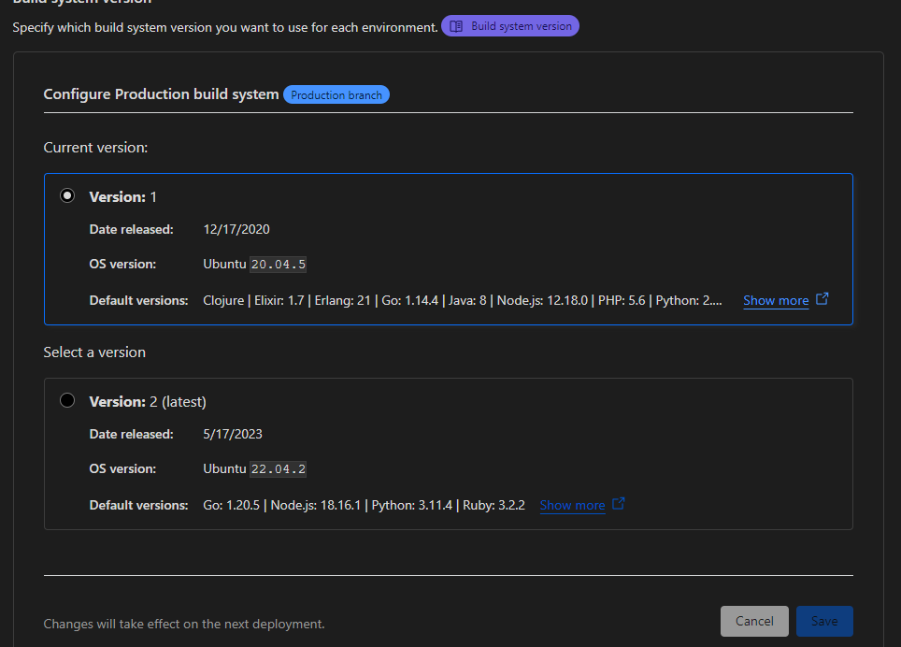This screenshot has height=647, width=901.
Task: Click the 12/17/2020 release date
Action: (236, 229)
